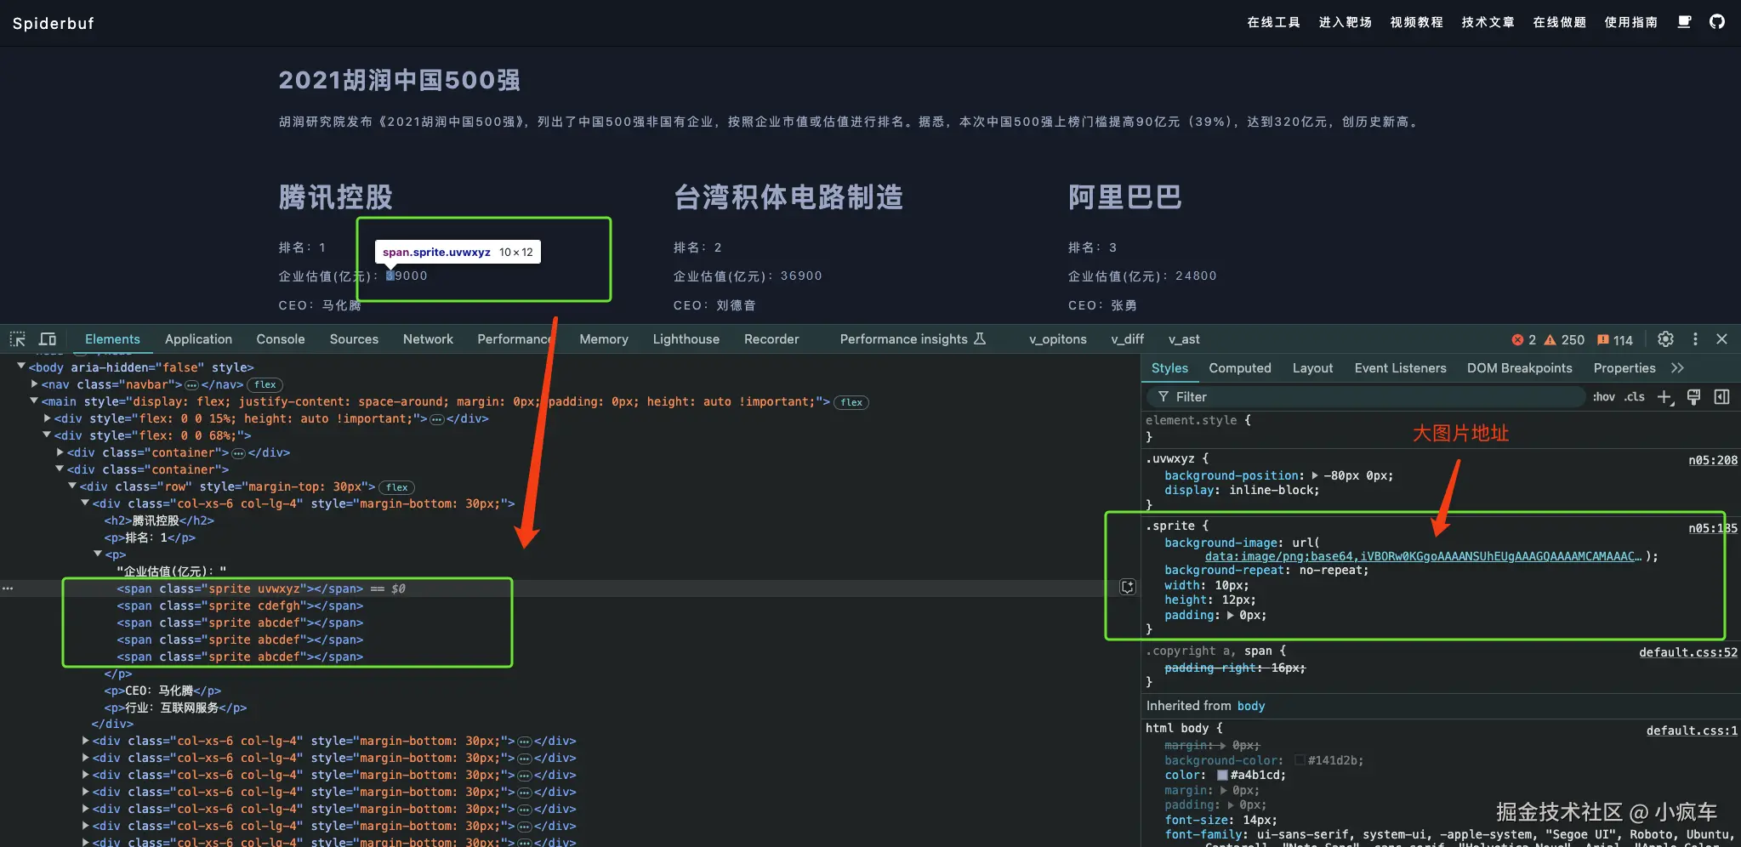Screen dimensions: 1741x847
Task: Activate the inspect element picker icon
Action: point(17,339)
